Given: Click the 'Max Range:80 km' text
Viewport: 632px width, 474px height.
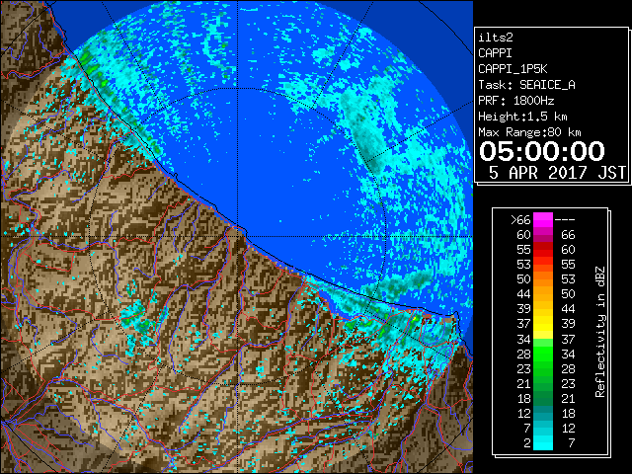Looking at the screenshot, I should point(529,132).
